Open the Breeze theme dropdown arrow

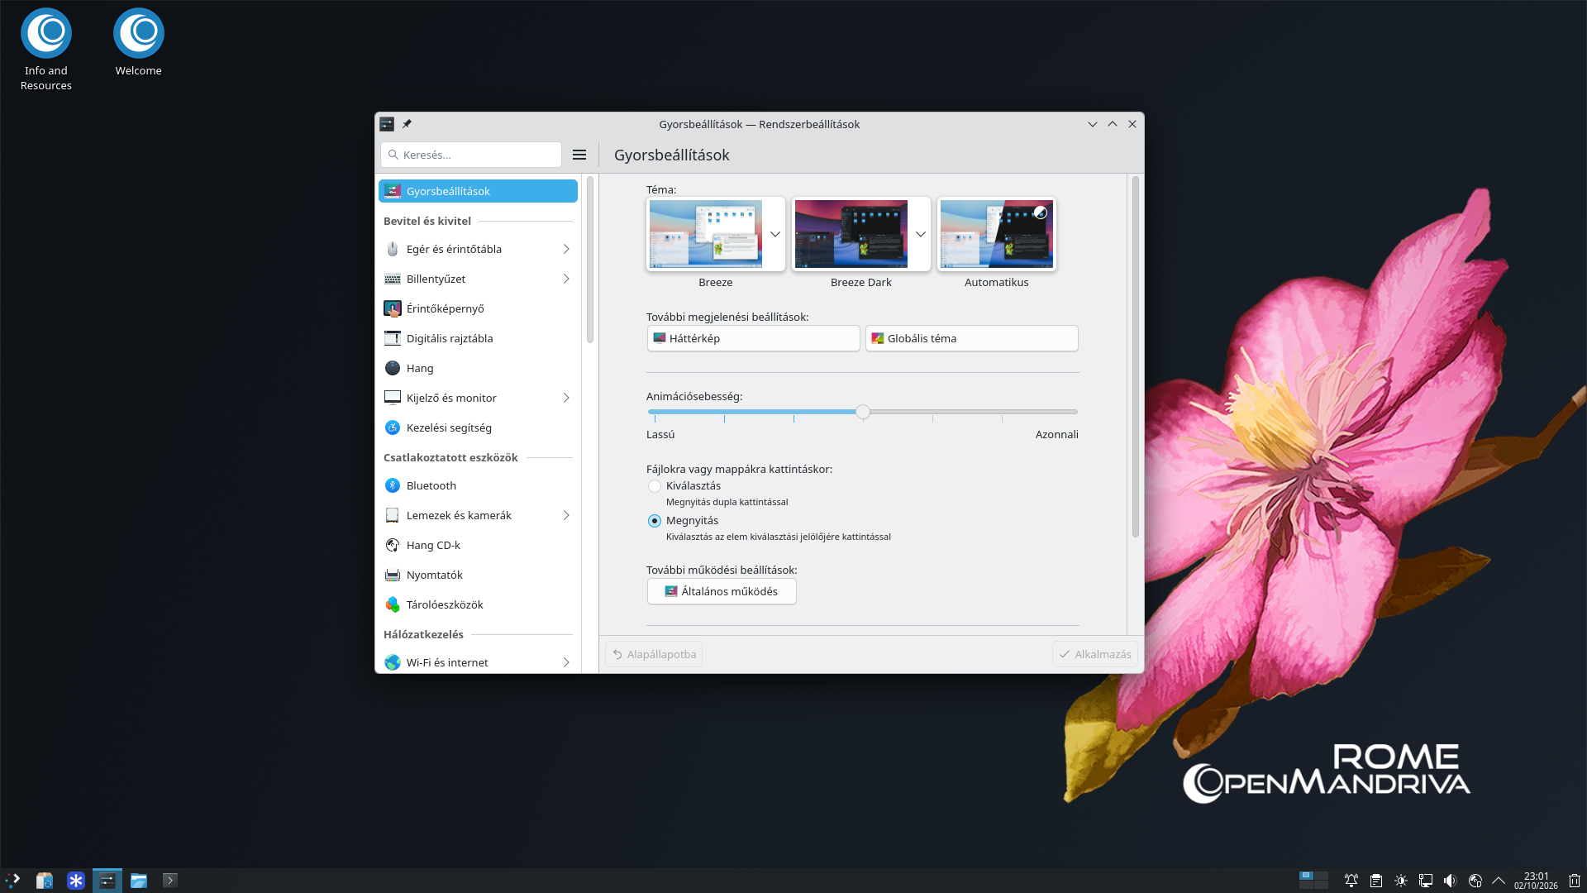click(775, 234)
